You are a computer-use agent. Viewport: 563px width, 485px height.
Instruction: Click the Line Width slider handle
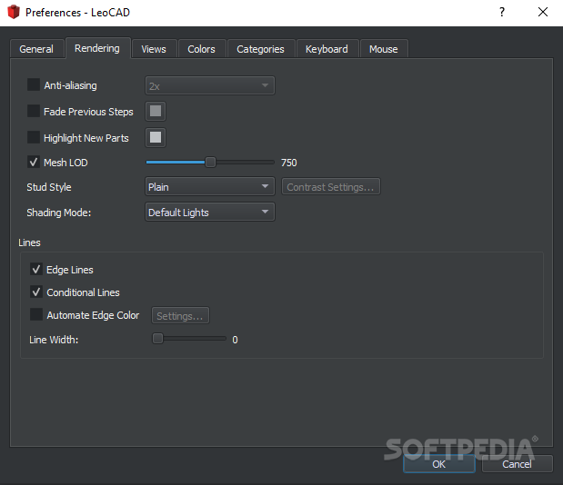[157, 339]
